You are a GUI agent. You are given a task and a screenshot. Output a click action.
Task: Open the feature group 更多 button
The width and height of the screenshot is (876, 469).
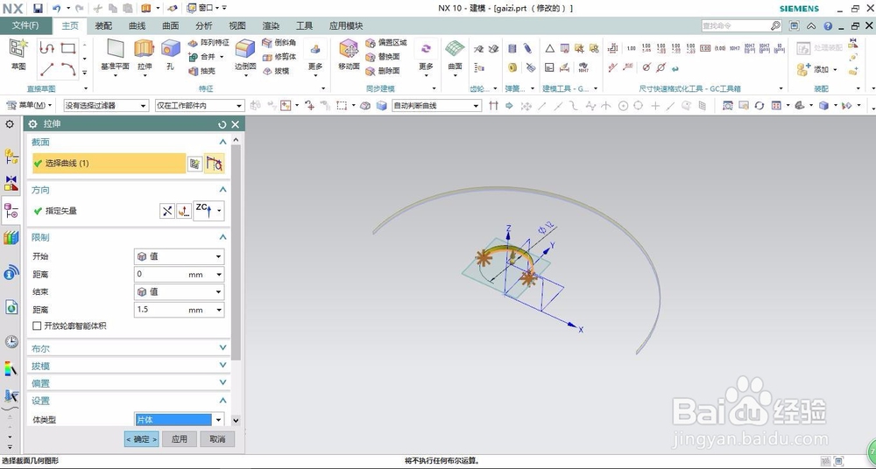[x=315, y=56]
